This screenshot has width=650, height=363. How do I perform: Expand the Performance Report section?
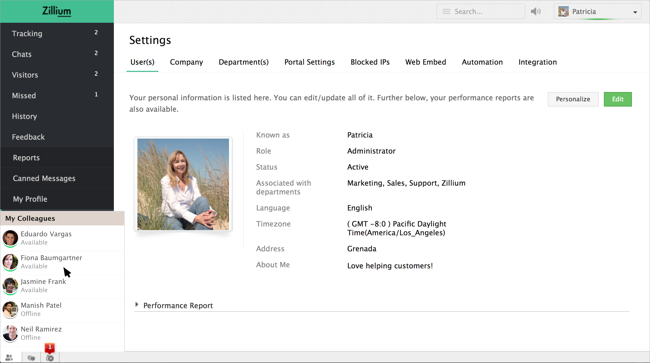137,305
